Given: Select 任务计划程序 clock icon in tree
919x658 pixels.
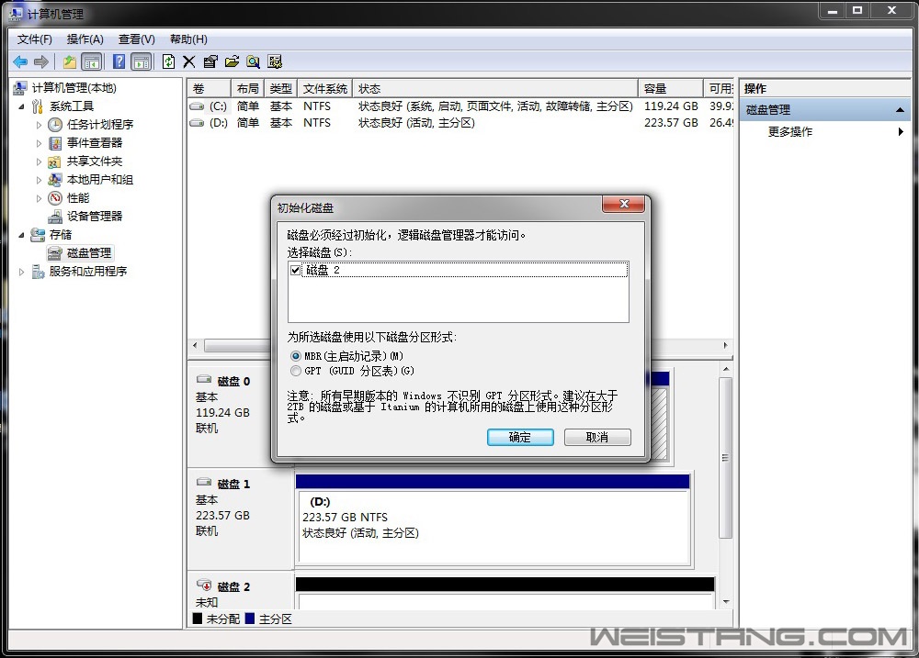Looking at the screenshot, I should (54, 125).
